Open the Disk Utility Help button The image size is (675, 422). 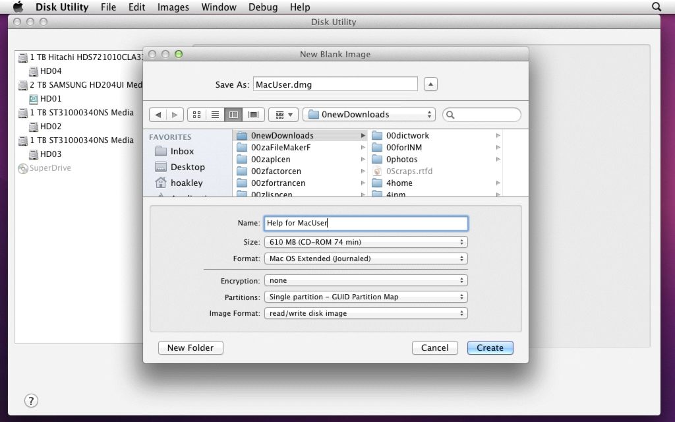pos(31,400)
